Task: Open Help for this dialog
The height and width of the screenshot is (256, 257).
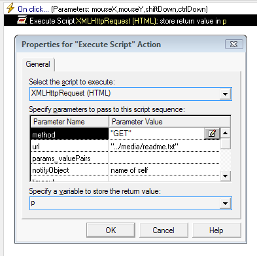Action: pyautogui.click(x=216, y=230)
